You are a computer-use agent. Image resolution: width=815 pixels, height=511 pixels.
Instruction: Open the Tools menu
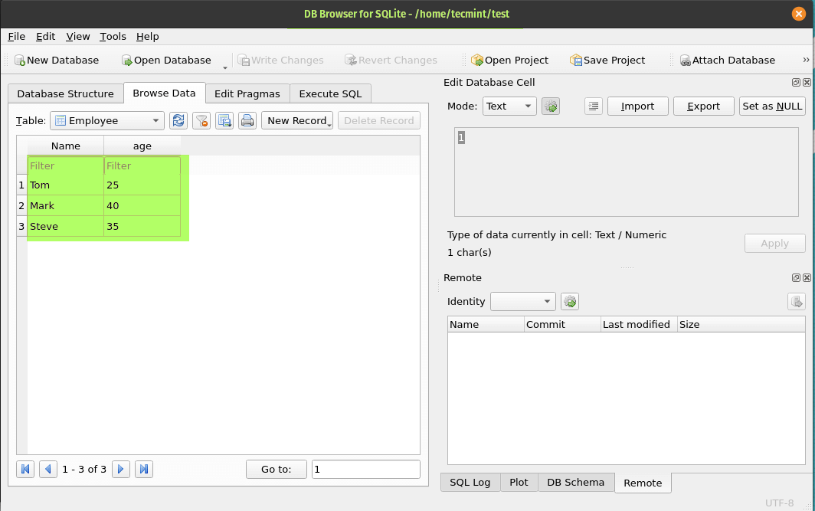(113, 36)
